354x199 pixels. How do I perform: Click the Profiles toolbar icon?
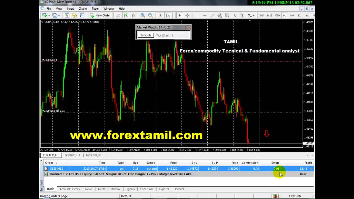pyautogui.click(x=54, y=15)
